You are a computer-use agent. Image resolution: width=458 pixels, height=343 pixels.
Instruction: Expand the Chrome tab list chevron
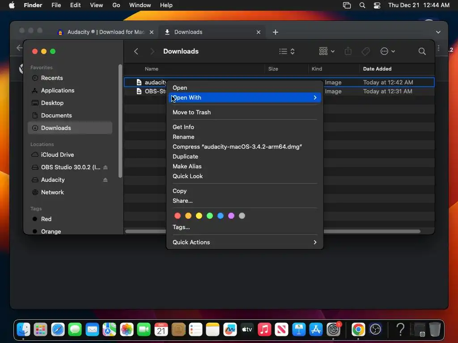pos(438,32)
